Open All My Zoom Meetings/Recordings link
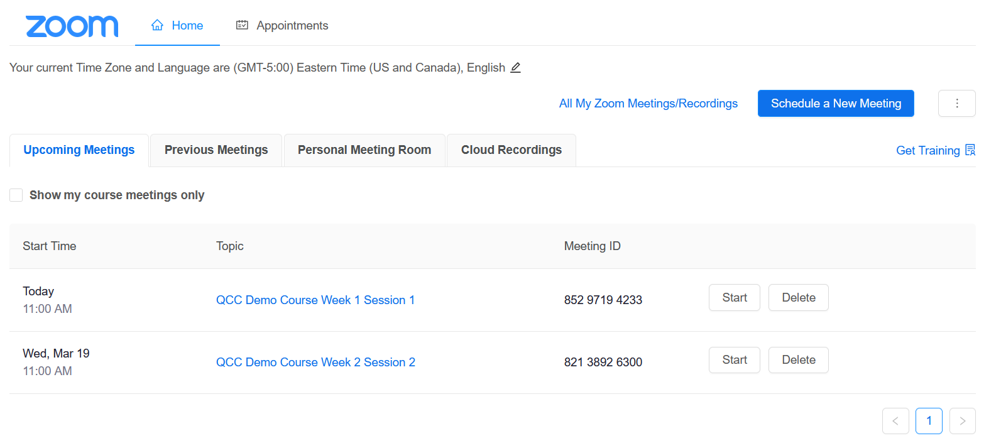The height and width of the screenshot is (448, 1001). pos(648,104)
